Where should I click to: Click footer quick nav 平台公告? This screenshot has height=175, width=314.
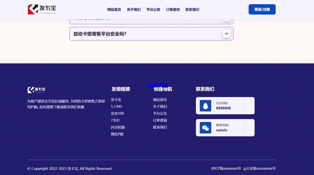160,113
